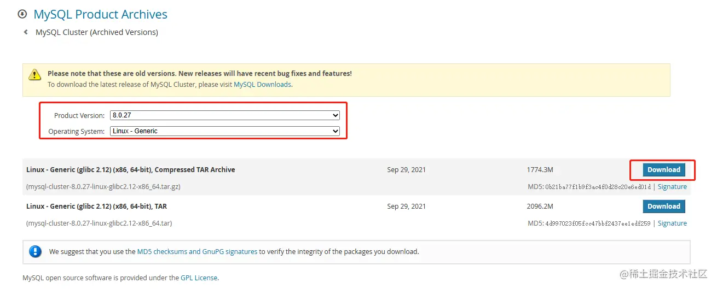Click the back chevron before MySQL Cluster
717x289 pixels.
click(x=26, y=32)
